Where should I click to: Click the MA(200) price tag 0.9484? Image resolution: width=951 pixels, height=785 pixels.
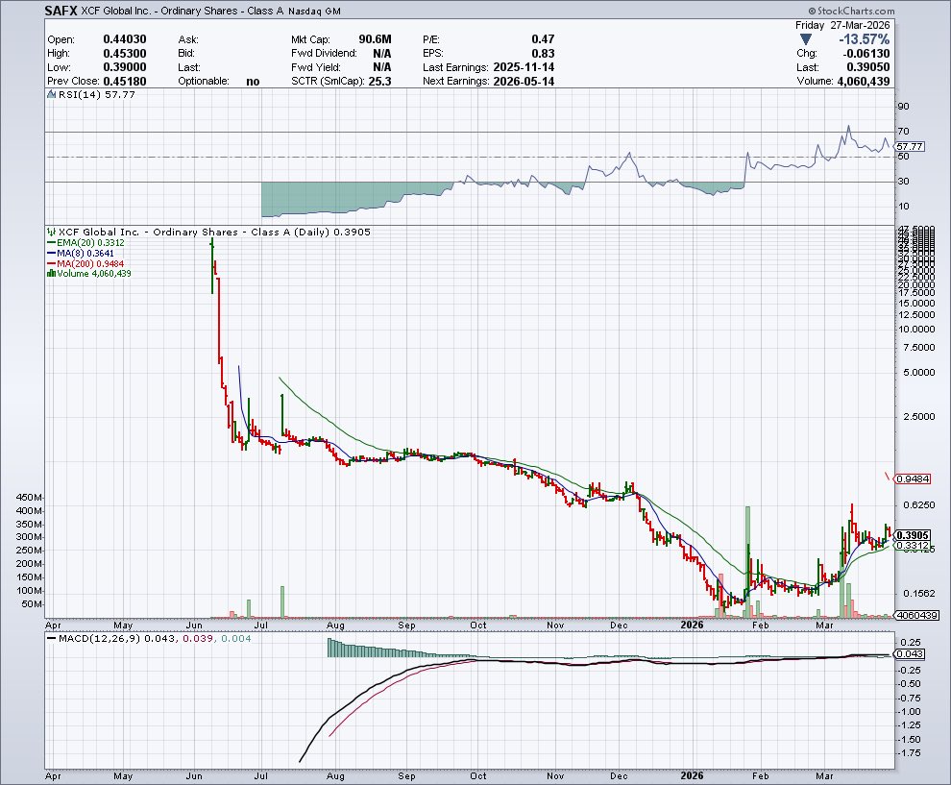click(913, 478)
